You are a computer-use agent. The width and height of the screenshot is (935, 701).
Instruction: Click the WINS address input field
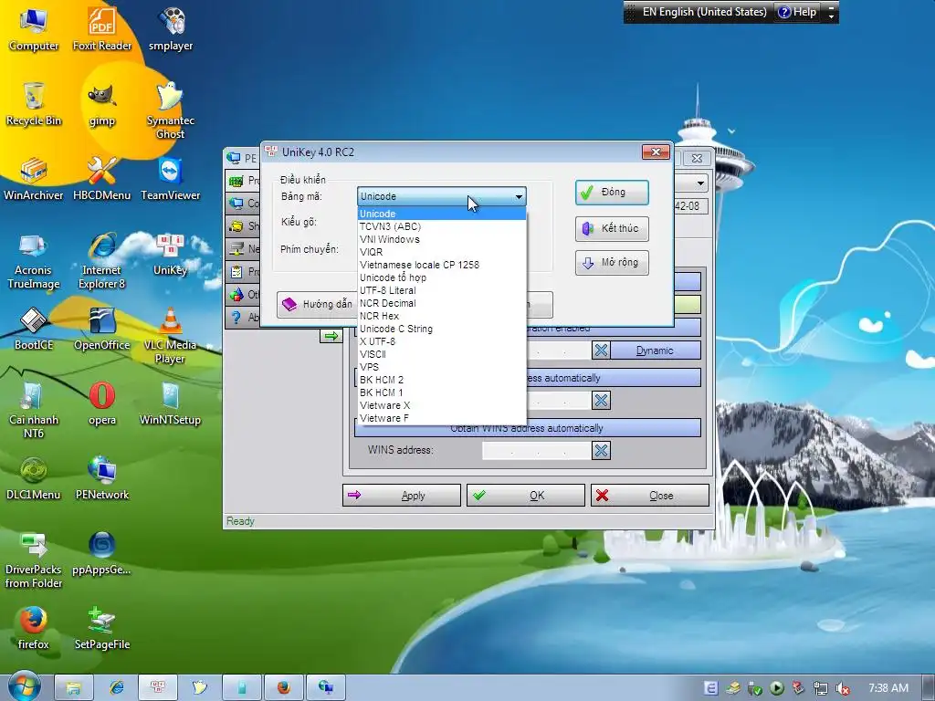coord(537,451)
